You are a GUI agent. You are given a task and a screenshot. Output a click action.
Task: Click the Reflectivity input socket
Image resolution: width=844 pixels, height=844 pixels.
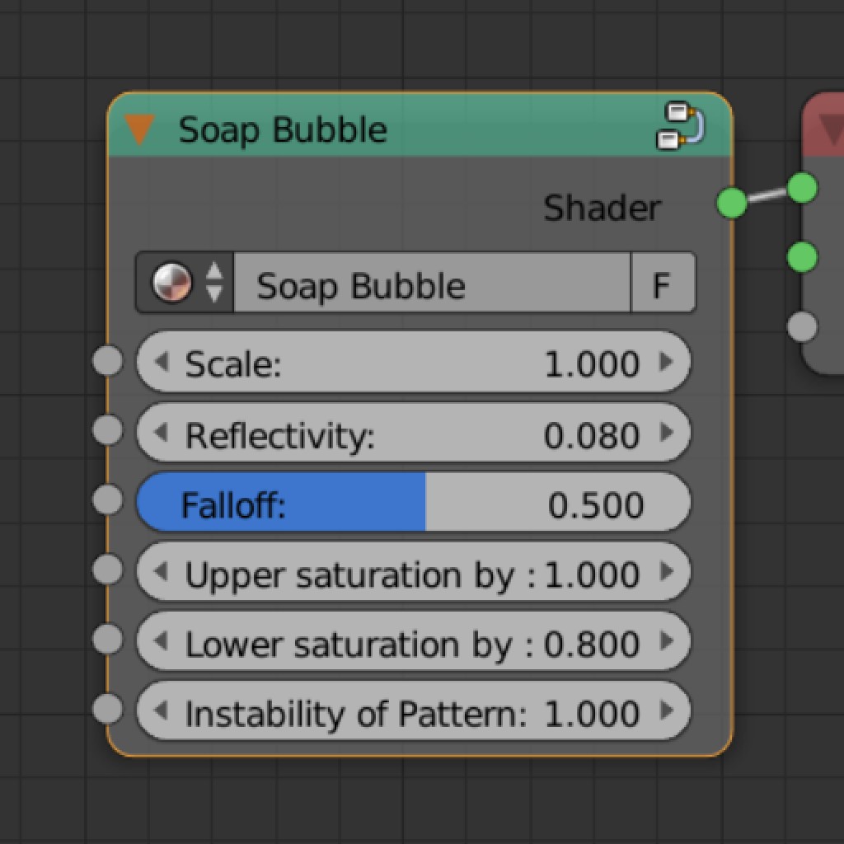tap(107, 429)
